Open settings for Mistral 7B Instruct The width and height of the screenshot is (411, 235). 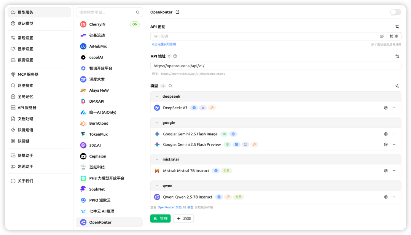[x=386, y=171]
